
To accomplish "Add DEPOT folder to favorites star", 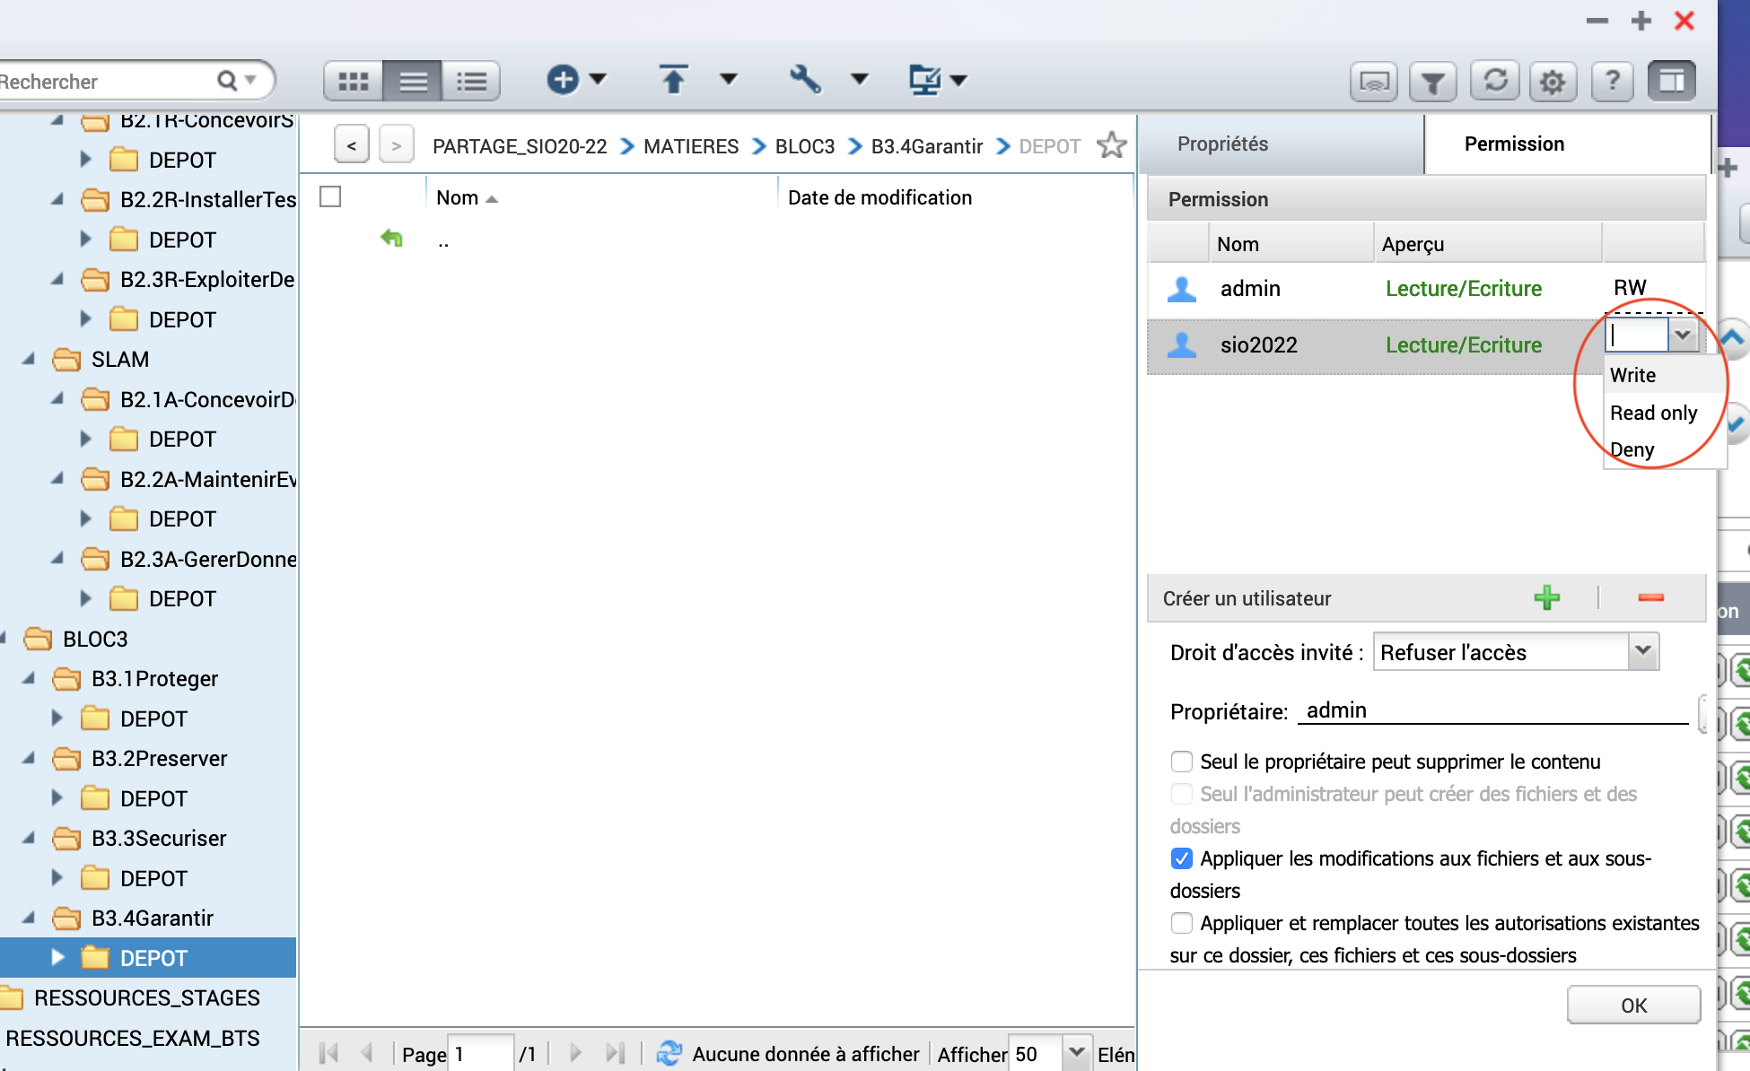I will 1111,145.
